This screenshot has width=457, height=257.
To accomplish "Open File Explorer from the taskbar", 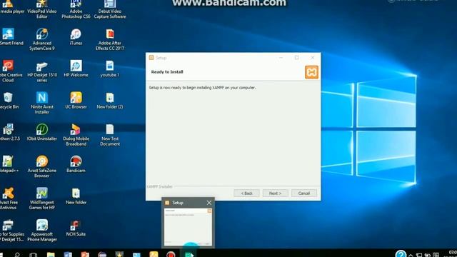I will pos(51,255).
